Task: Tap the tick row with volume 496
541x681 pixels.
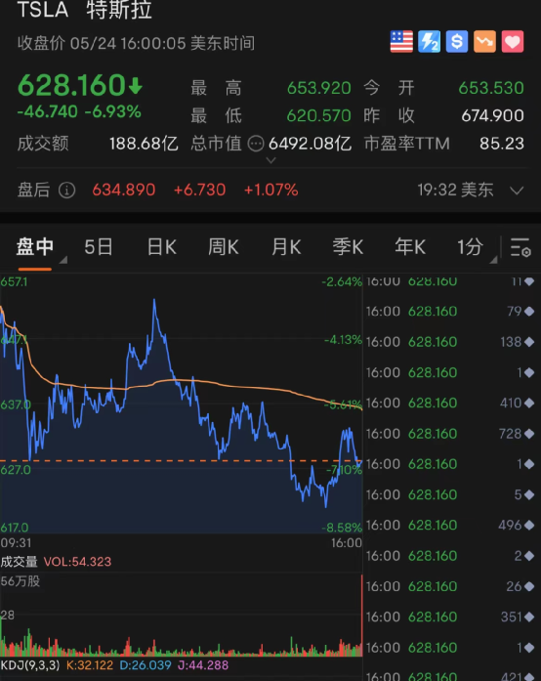Action: 451,525
